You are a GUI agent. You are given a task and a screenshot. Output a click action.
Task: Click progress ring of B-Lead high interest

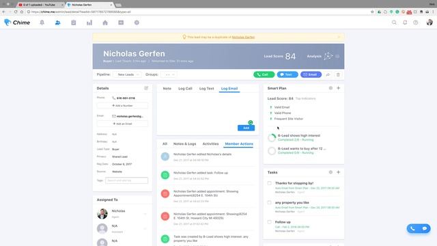[x=272, y=137]
